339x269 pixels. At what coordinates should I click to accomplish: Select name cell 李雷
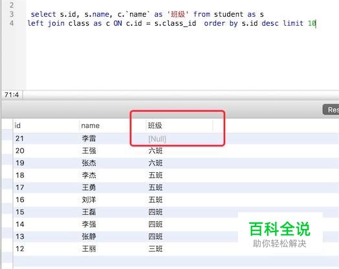click(89, 139)
